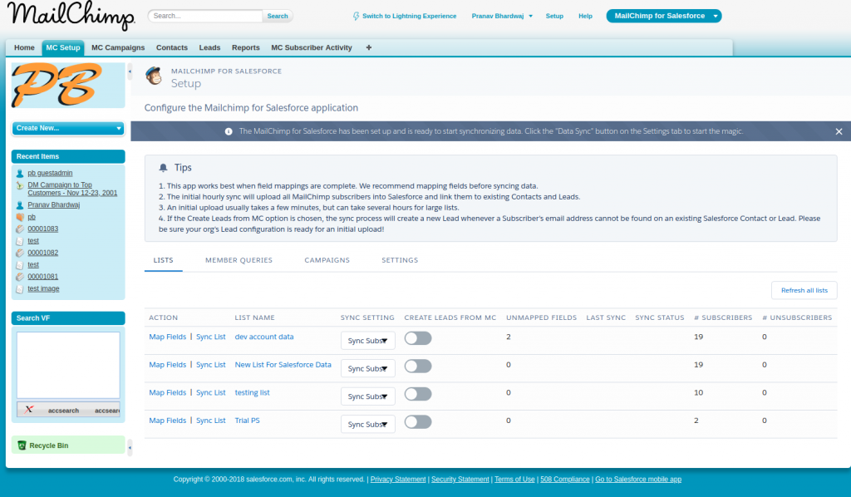Image resolution: width=851 pixels, height=497 pixels.
Task: Click the lower sidebar collapse handle
Action: [130, 448]
